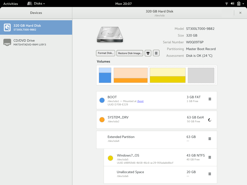The image size is (247, 185).
Task: Open Unallocated Space options menu
Action: [210, 174]
